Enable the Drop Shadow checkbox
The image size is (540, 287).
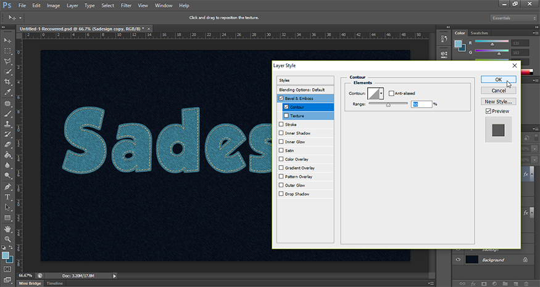[x=281, y=194]
